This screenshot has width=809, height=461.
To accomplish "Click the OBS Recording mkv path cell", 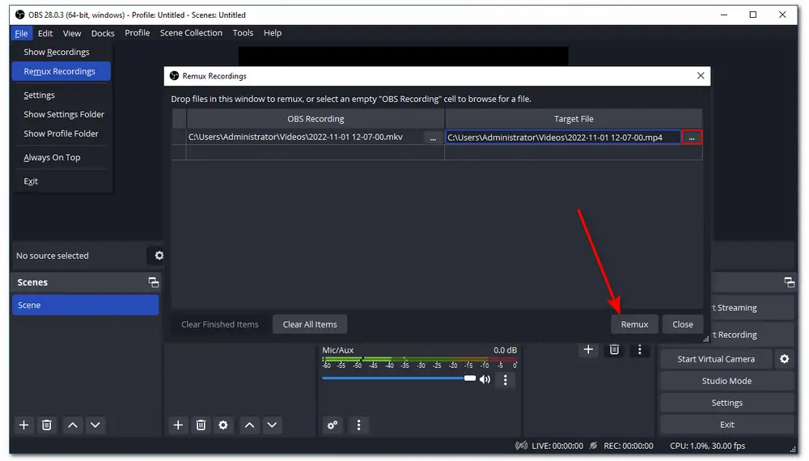I will 305,137.
